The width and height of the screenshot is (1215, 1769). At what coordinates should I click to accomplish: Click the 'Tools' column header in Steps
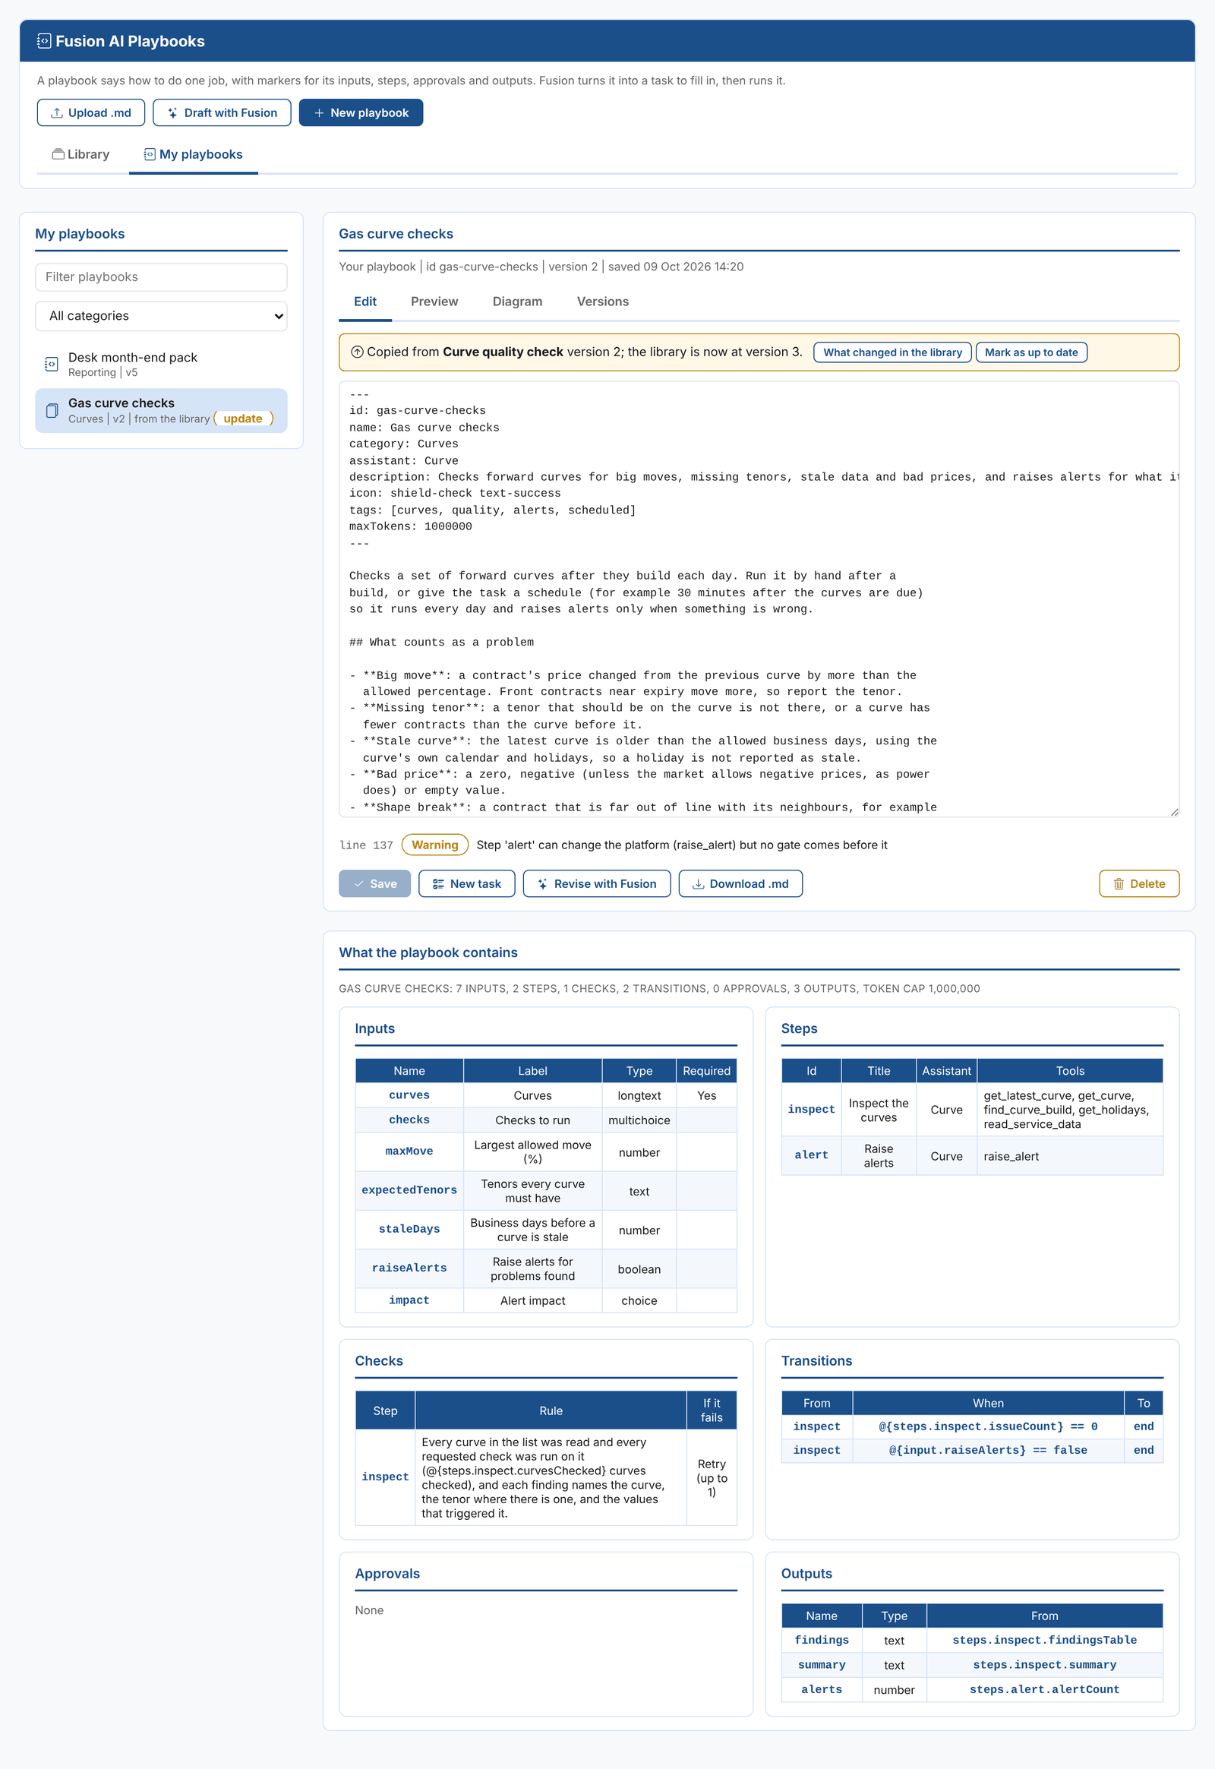click(1070, 1071)
